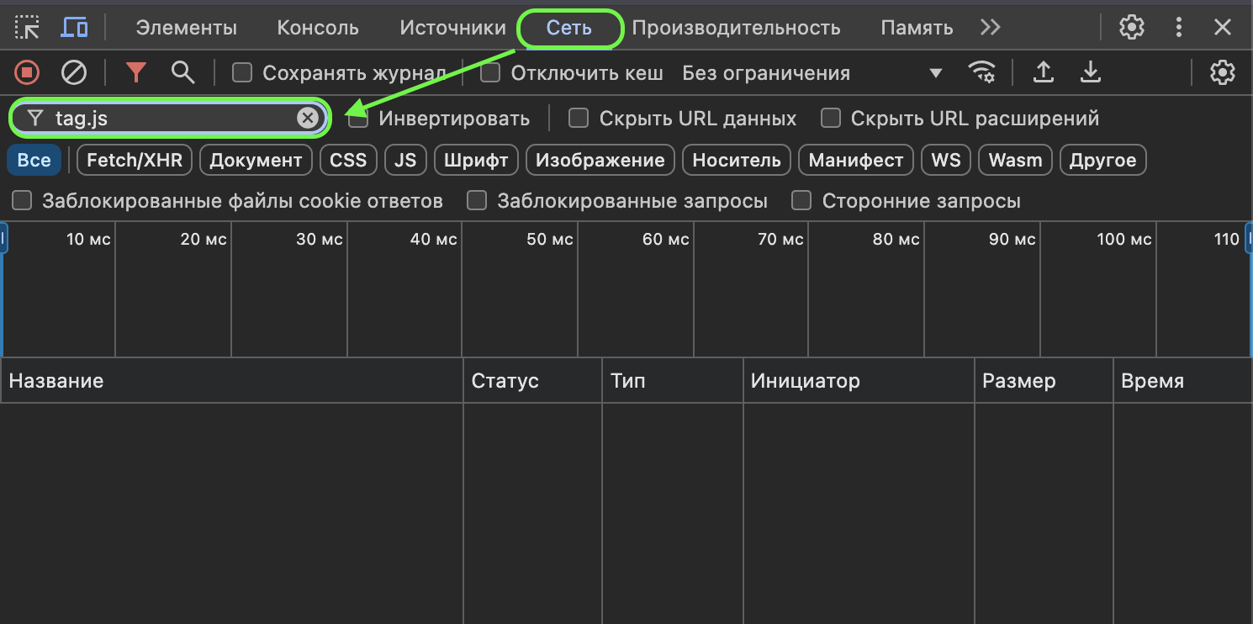Check the Отключить кеш checkbox
Screen dimensions: 1253x624
(x=490, y=73)
